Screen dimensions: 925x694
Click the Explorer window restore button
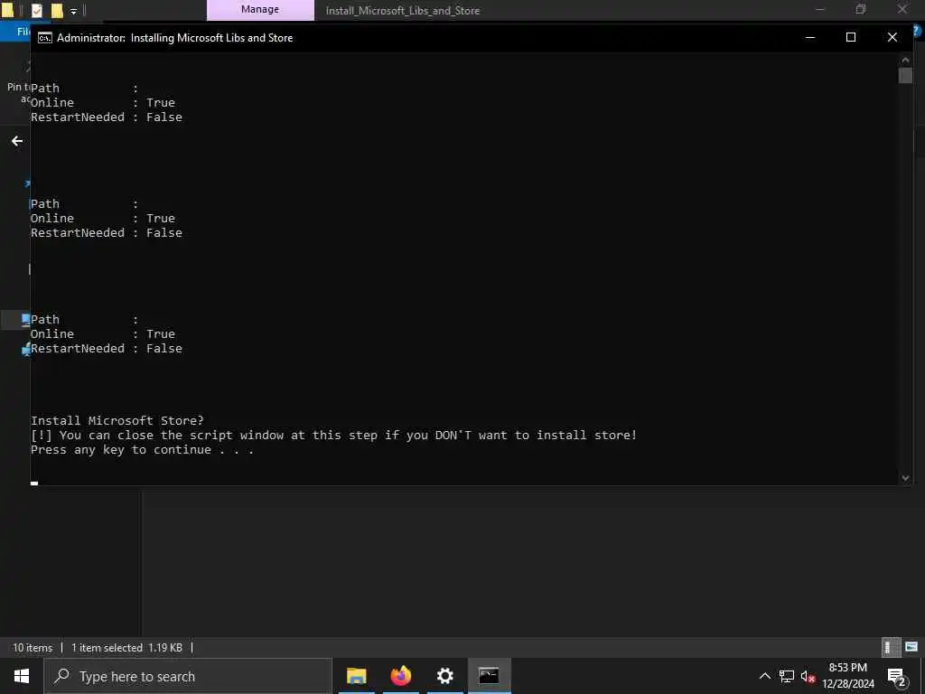pyautogui.click(x=861, y=9)
